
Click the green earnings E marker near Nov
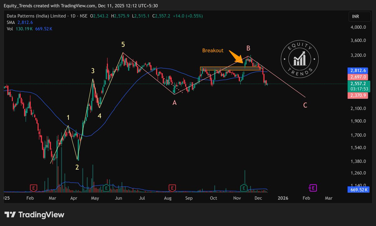pos(244,188)
